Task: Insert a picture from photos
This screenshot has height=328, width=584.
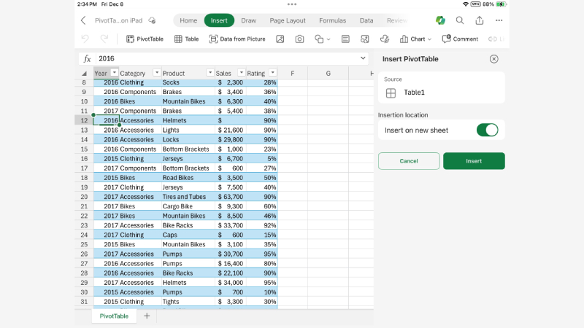Action: tap(280, 39)
